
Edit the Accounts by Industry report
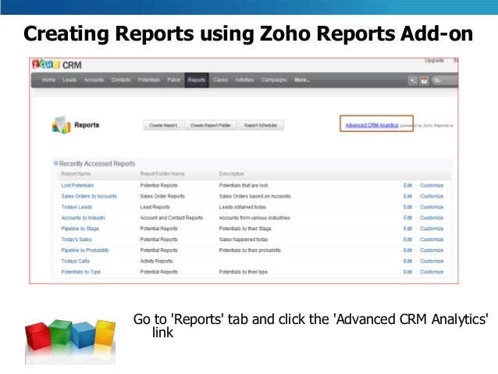click(x=407, y=218)
